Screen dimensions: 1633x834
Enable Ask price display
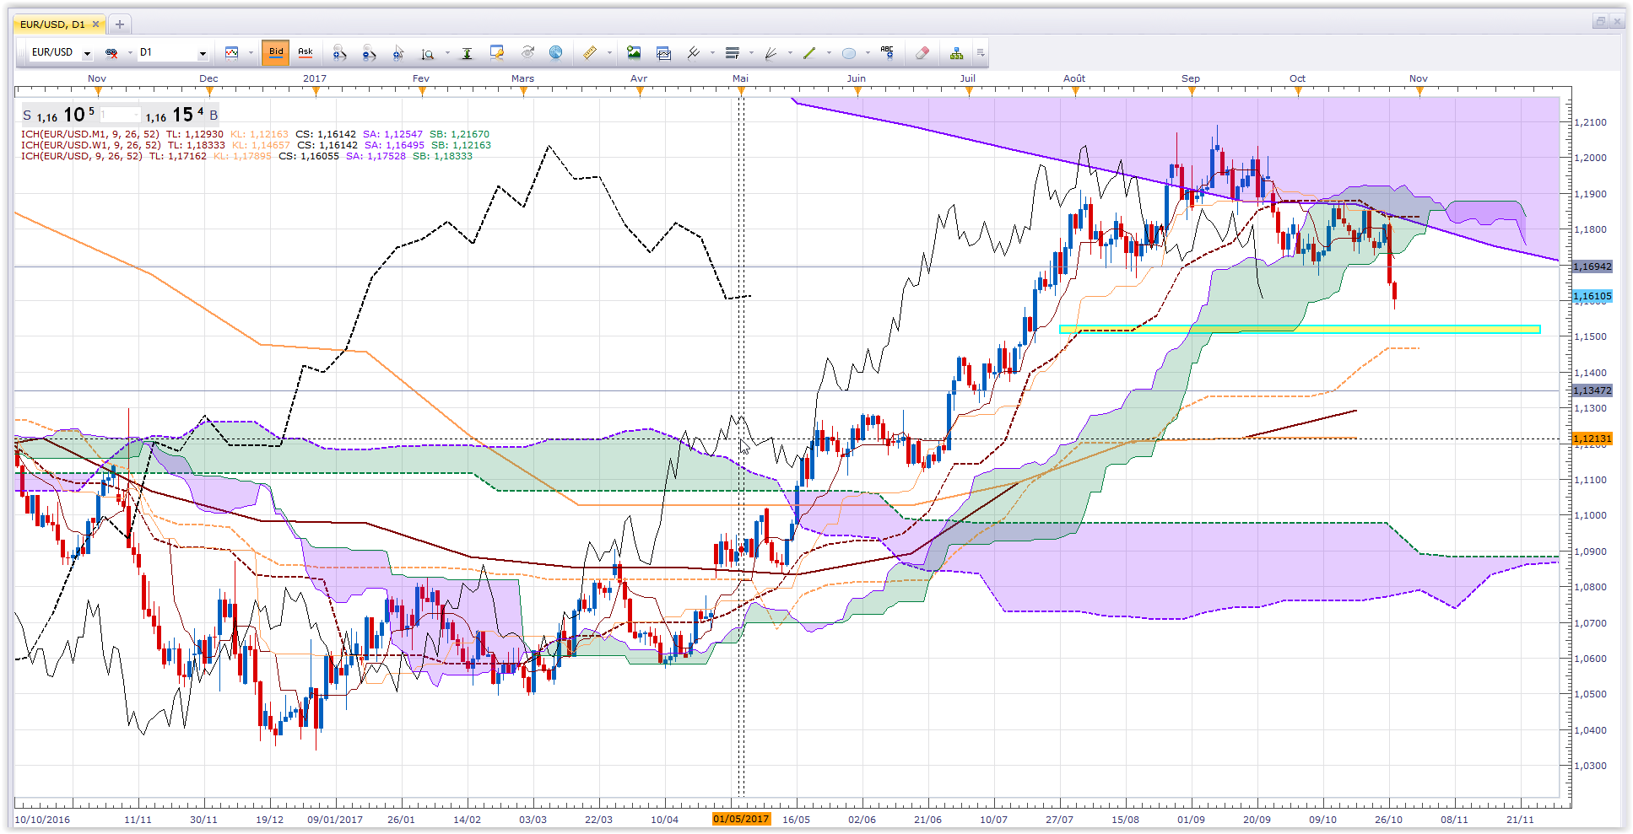[306, 52]
